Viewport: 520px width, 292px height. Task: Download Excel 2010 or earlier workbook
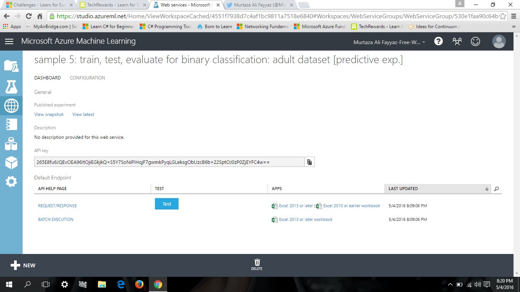352,206
